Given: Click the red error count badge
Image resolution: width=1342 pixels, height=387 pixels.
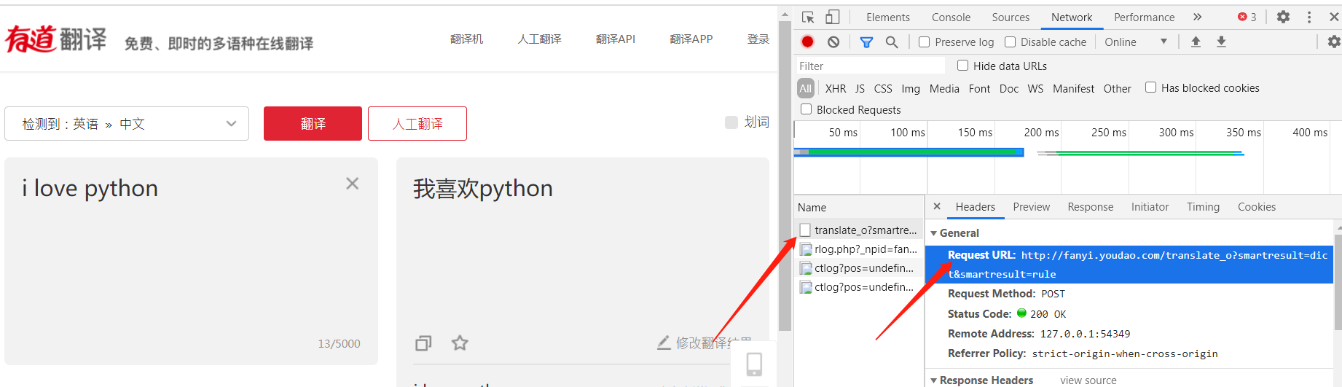Looking at the screenshot, I should (x=1247, y=17).
